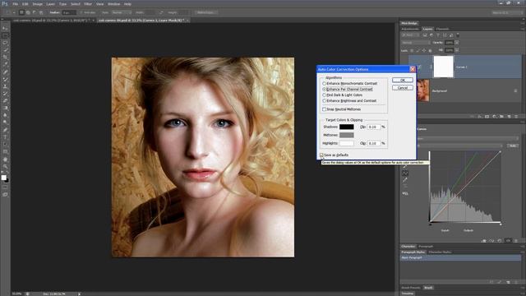
Task: Click Cancel in Auto Color Correction Options
Action: (x=403, y=88)
